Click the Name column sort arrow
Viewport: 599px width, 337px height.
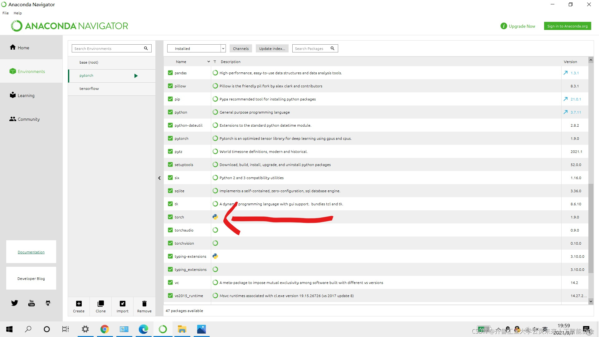point(209,62)
